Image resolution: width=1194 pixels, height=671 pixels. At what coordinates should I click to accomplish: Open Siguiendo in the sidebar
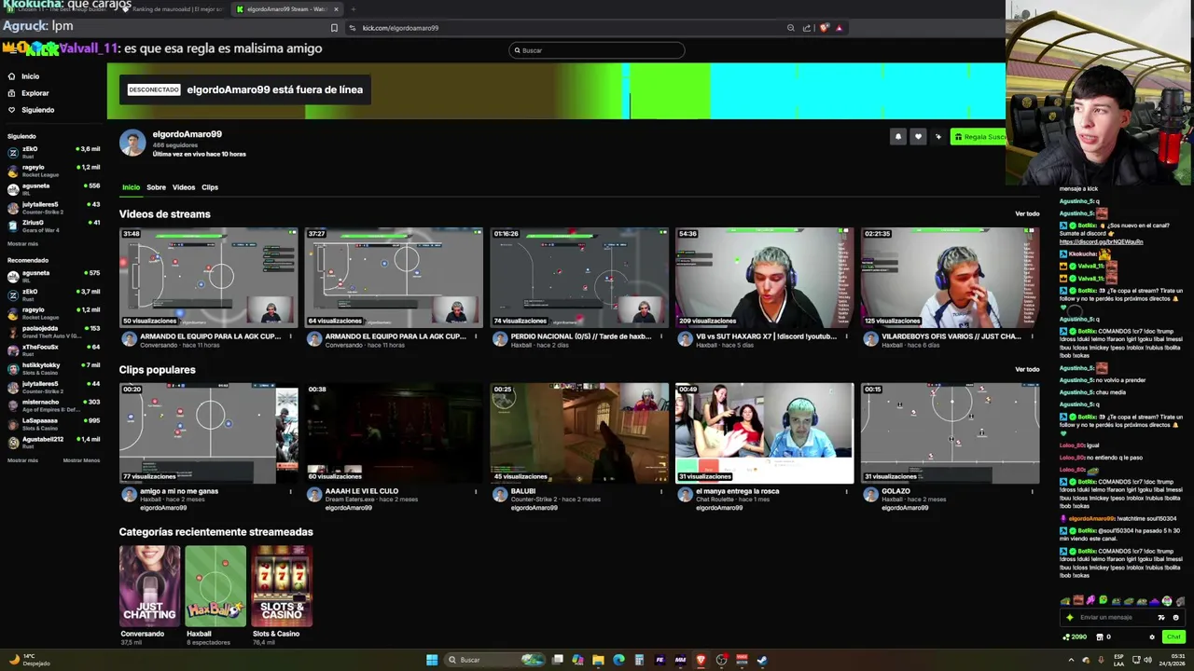31,110
